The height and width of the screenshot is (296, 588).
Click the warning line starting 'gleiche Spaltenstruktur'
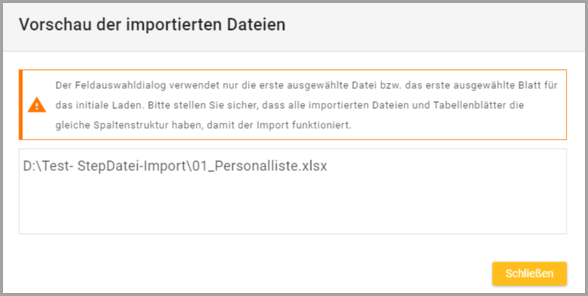[203, 125]
